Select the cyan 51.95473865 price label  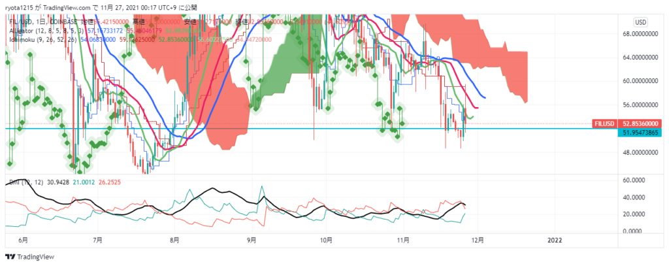coord(639,132)
